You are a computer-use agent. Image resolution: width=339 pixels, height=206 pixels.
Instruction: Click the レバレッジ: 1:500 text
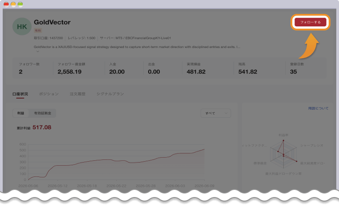tap(82, 38)
